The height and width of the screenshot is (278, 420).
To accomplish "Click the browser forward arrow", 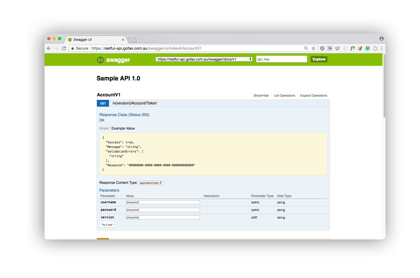I will 56,48.
